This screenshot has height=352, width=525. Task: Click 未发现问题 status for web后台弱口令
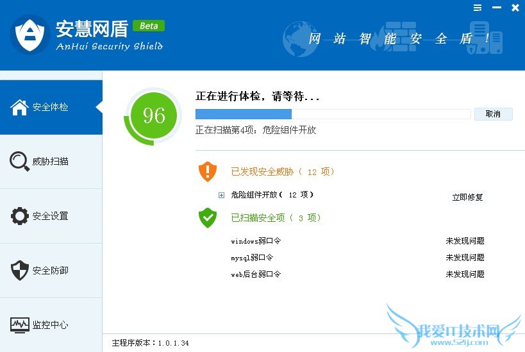pos(465,274)
